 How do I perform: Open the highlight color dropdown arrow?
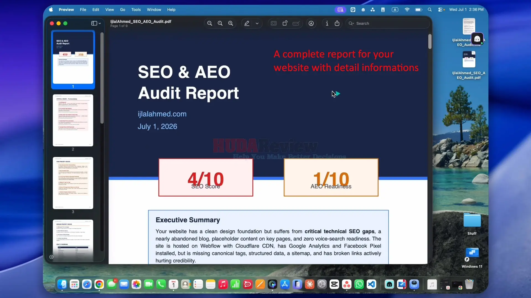(257, 23)
